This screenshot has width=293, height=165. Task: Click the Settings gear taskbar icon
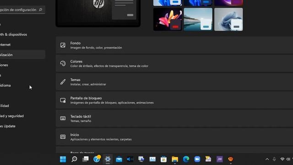click(108, 159)
